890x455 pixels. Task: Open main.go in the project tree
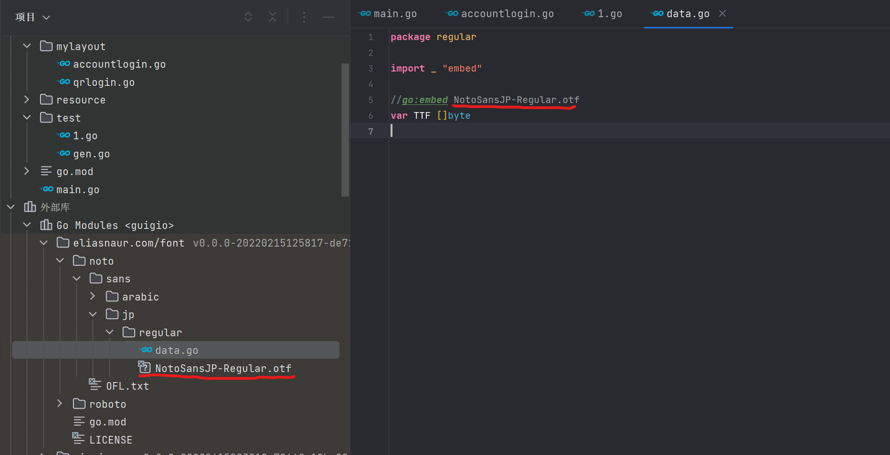pyautogui.click(x=78, y=189)
